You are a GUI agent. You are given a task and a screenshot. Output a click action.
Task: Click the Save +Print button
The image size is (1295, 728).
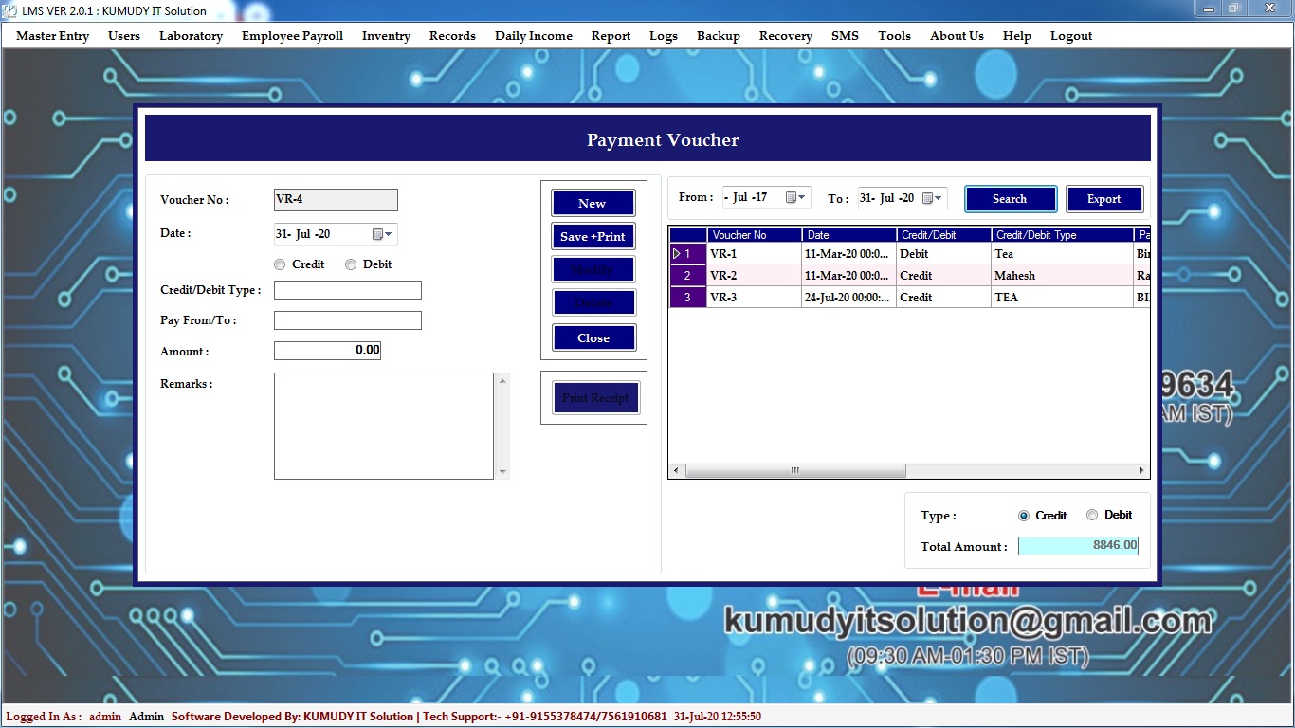tap(593, 236)
